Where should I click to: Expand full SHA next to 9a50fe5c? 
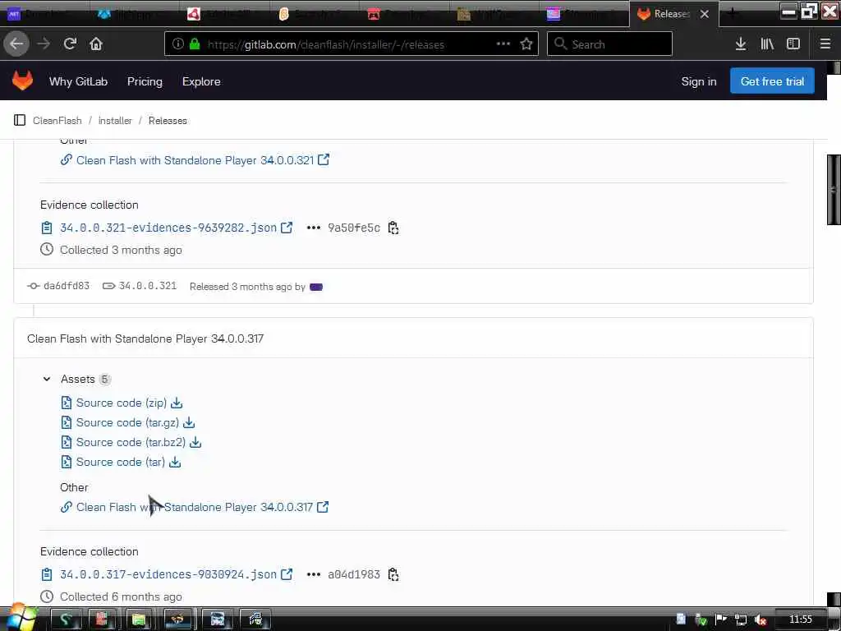(x=313, y=228)
